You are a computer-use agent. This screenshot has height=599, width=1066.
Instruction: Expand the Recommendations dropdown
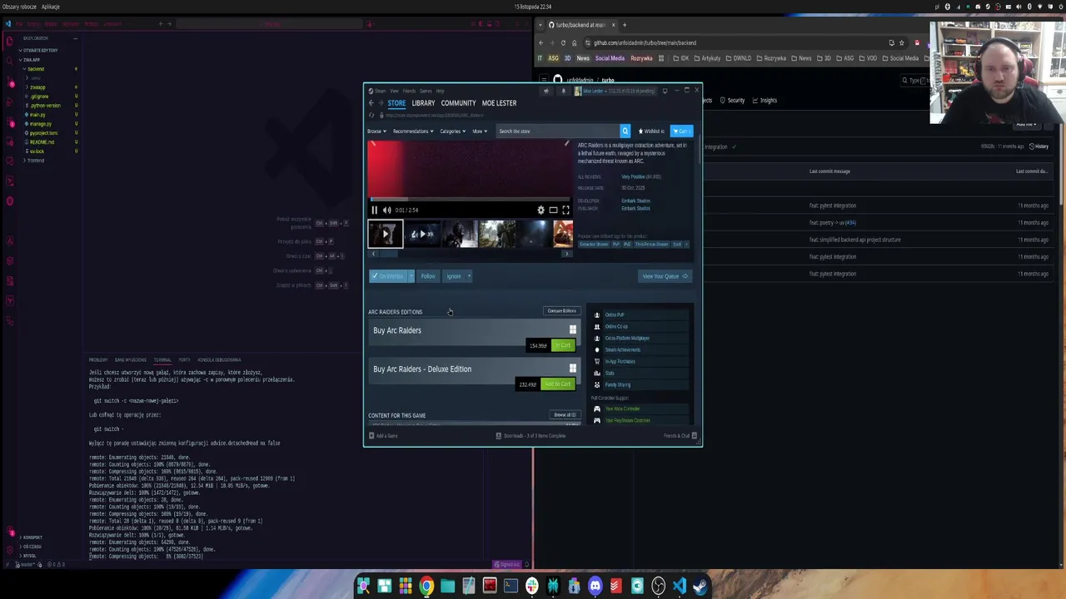[x=412, y=131]
